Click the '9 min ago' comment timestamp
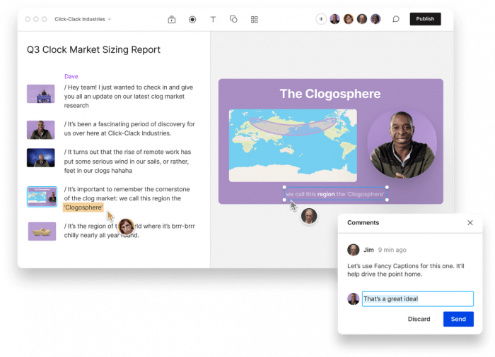Image resolution: width=495 pixels, height=357 pixels. [x=392, y=250]
